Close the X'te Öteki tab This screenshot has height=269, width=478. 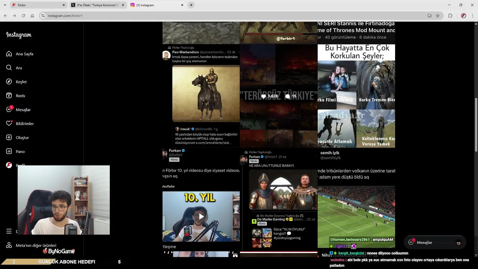(x=123, y=5)
